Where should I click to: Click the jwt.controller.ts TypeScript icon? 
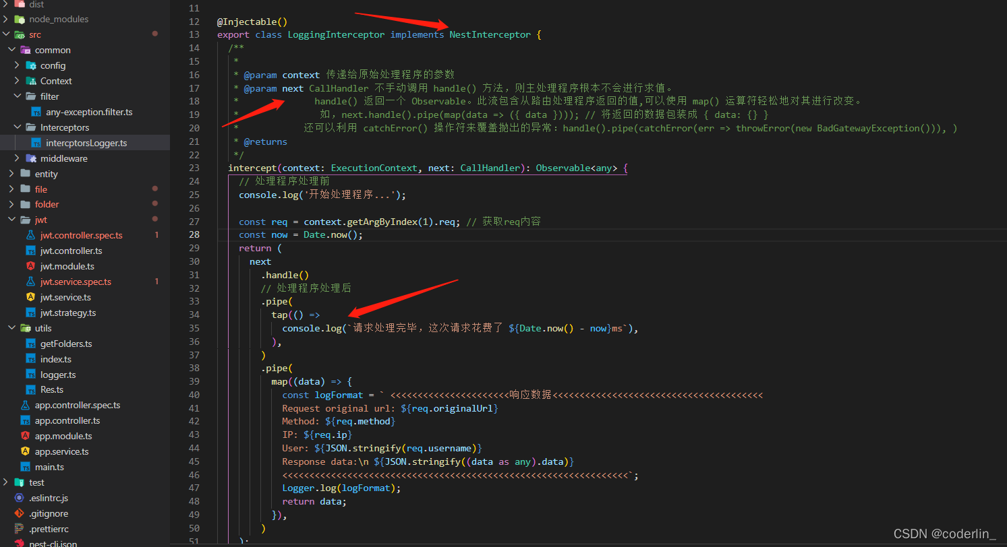(x=30, y=251)
